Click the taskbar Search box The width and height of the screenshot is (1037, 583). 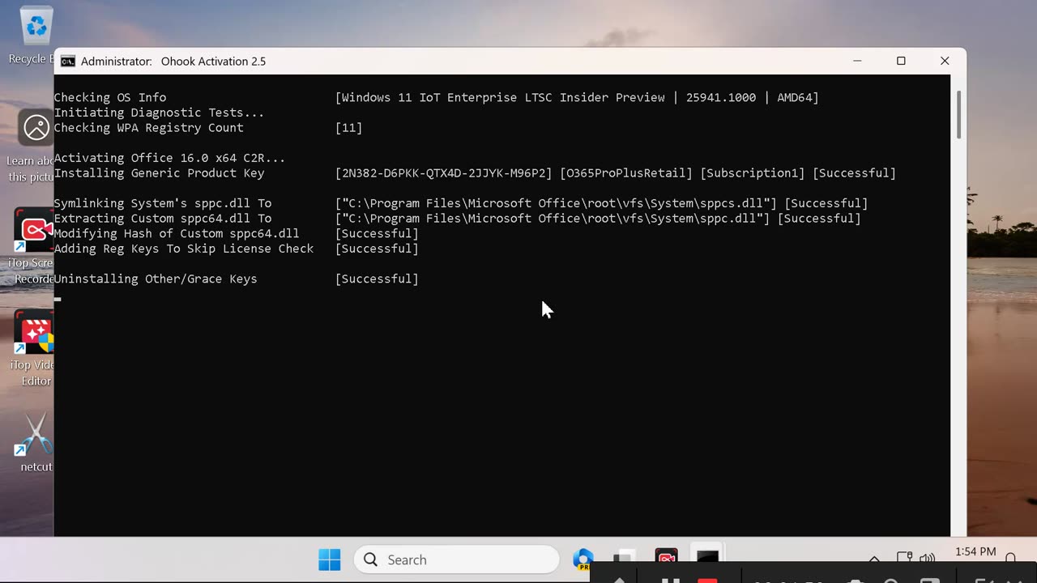pos(457,560)
